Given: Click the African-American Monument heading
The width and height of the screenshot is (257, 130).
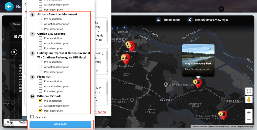Looking at the screenshot, I should coord(57,14).
